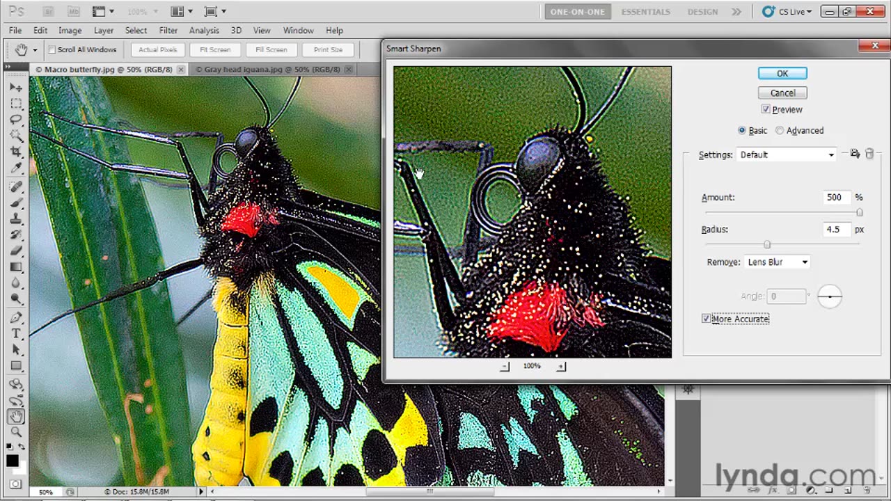This screenshot has width=891, height=501.
Task: Click the Fill Screen button
Action: (x=271, y=49)
